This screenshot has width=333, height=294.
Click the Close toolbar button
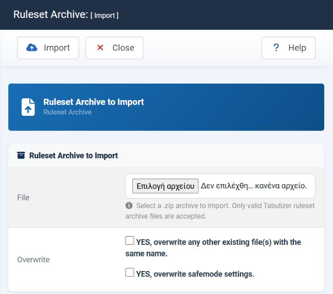114,48
